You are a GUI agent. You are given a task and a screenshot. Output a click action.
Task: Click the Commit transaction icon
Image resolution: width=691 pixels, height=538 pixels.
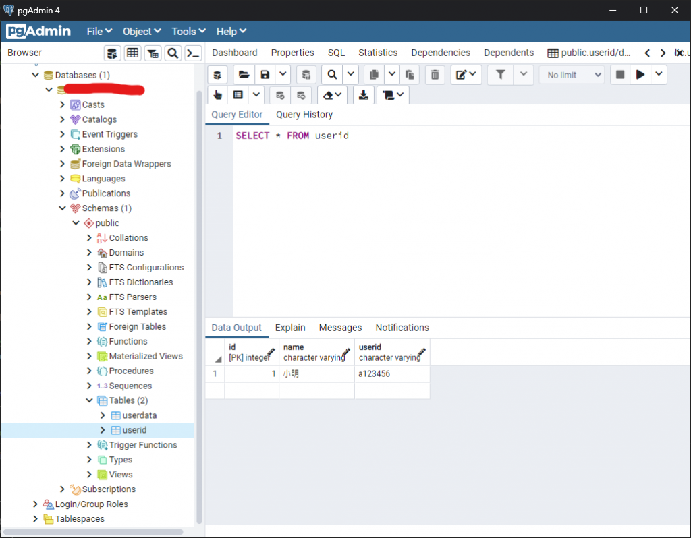(x=280, y=95)
